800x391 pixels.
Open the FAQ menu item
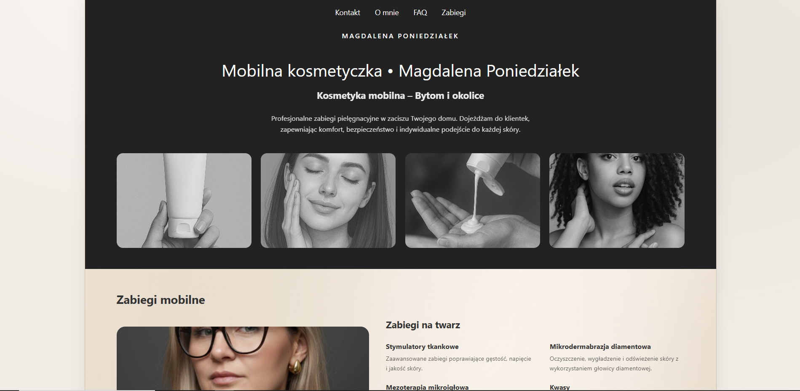420,13
